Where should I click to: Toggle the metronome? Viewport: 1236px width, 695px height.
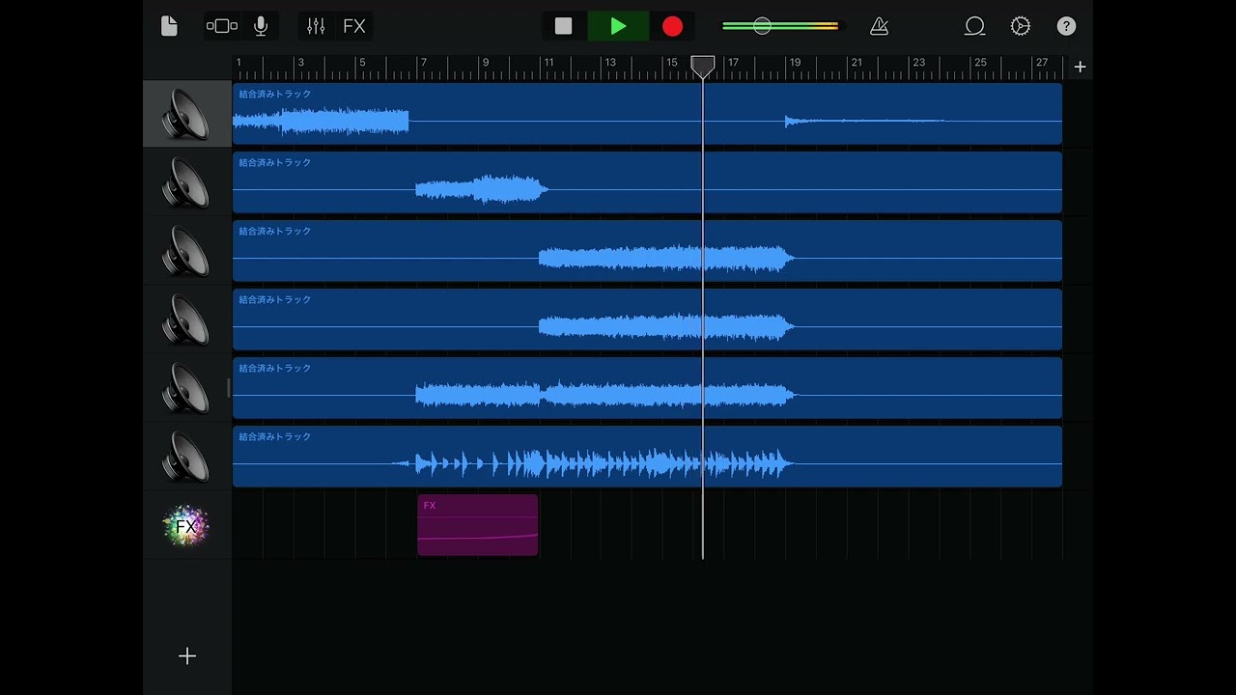point(879,27)
